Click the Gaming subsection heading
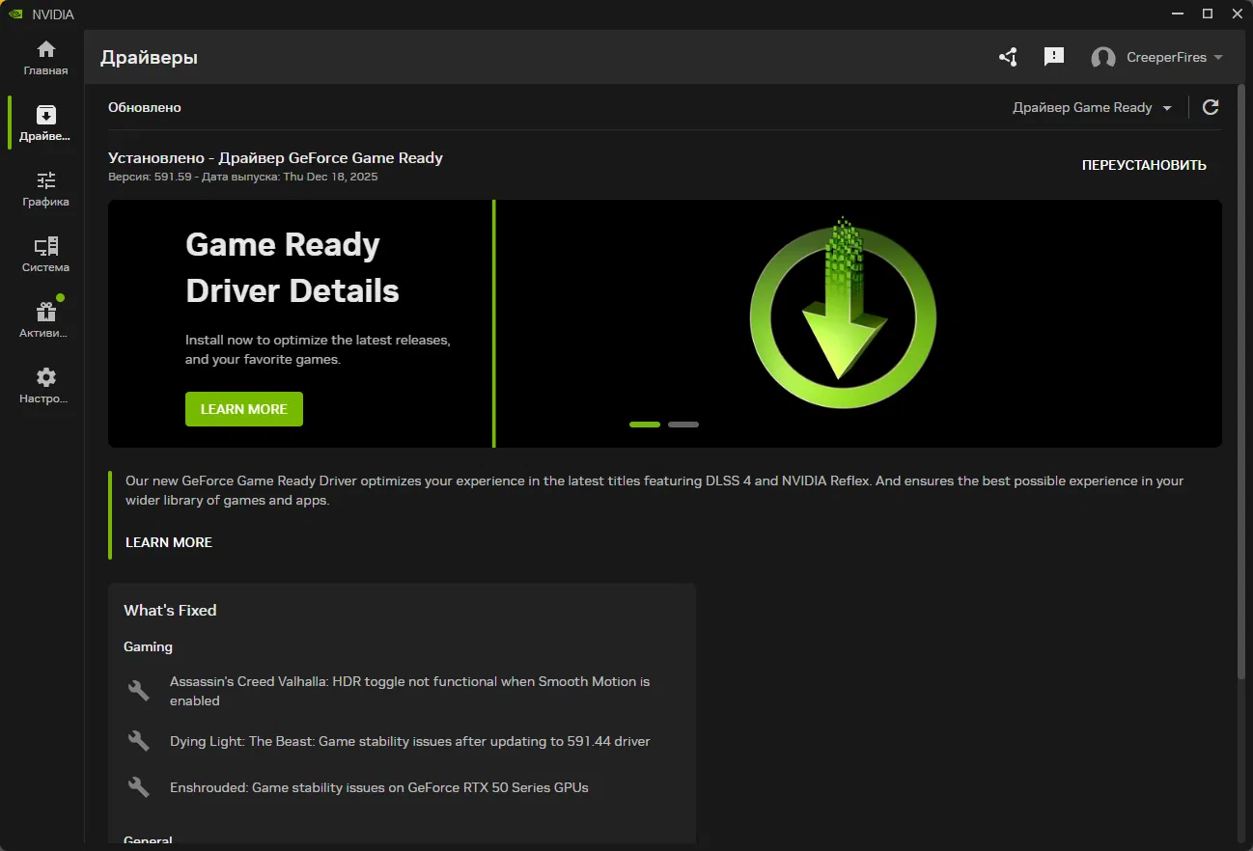1253x851 pixels. pyautogui.click(x=148, y=646)
